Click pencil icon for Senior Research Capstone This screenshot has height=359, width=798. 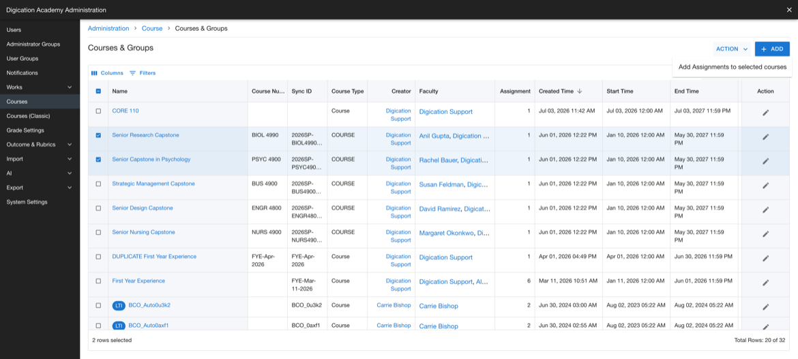pos(765,137)
